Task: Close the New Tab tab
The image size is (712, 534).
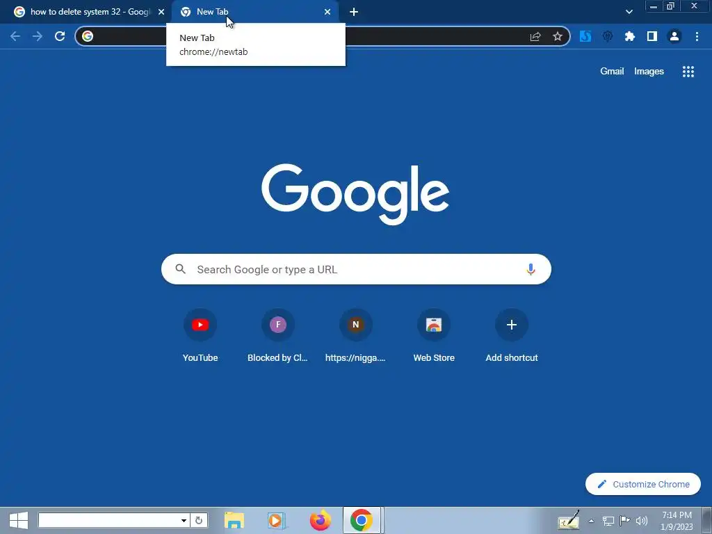Action: tap(327, 13)
